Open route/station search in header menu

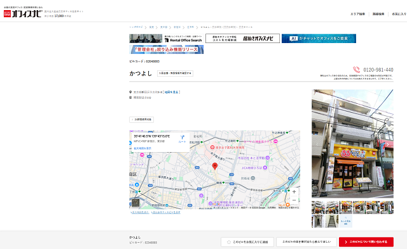pyautogui.click(x=378, y=14)
